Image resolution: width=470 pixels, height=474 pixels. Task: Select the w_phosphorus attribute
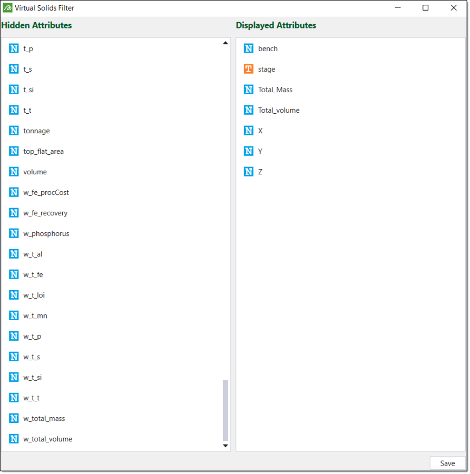46,234
